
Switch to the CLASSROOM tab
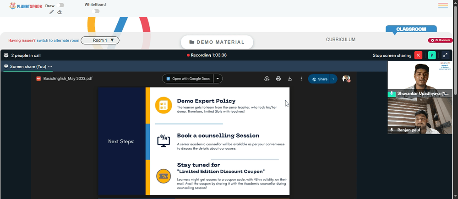click(411, 29)
